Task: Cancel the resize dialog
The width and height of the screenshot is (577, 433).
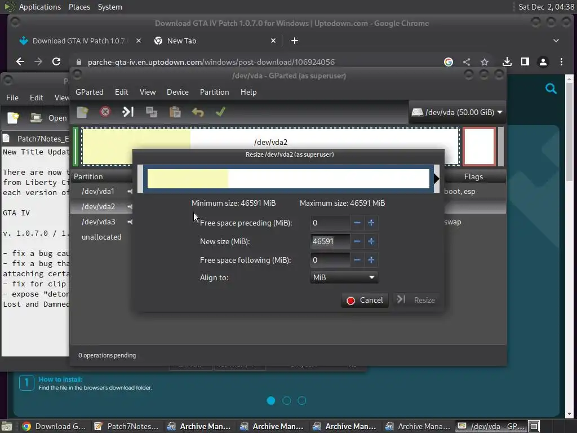Action: 365,301
